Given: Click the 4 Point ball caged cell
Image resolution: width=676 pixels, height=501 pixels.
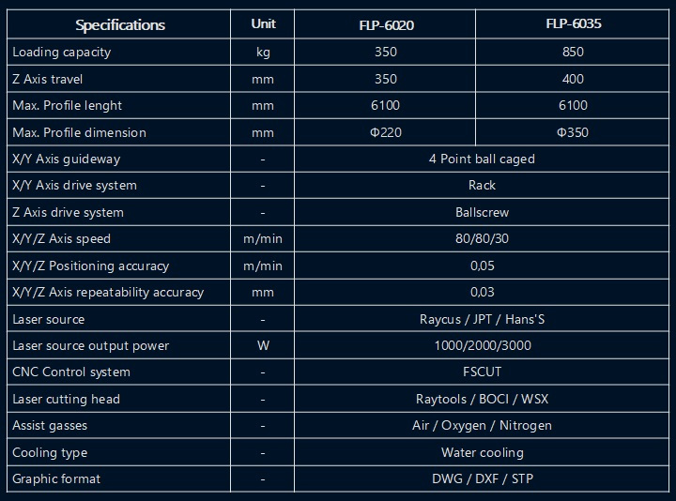Looking at the screenshot, I should pyautogui.click(x=482, y=159).
